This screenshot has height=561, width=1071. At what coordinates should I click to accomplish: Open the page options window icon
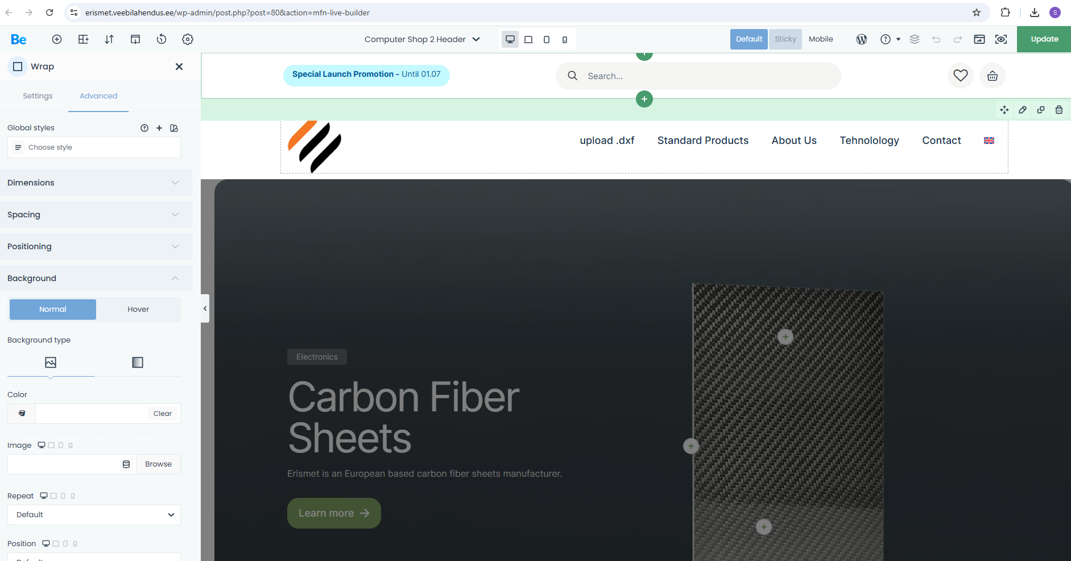pos(979,39)
